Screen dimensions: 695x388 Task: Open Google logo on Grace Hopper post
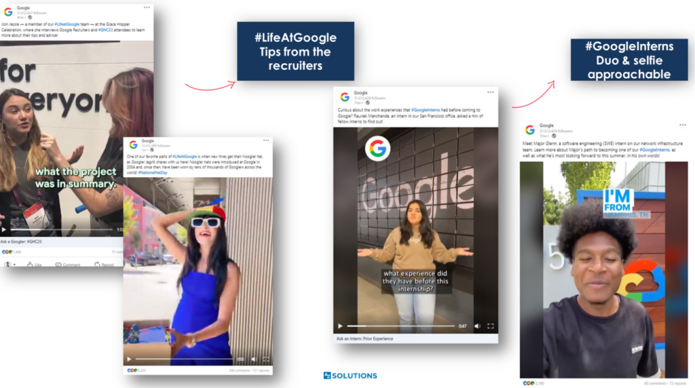[8, 12]
